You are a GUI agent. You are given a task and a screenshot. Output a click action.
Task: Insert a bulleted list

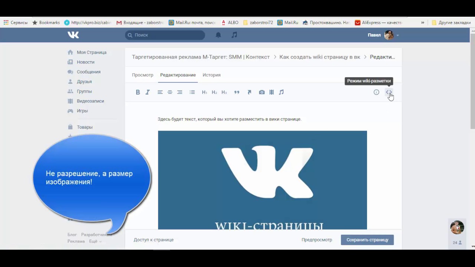pos(192,92)
